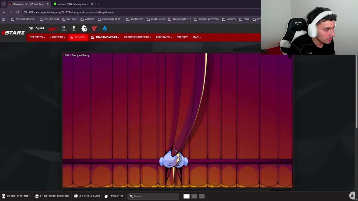Click the 888STARZ site logo

13,33
